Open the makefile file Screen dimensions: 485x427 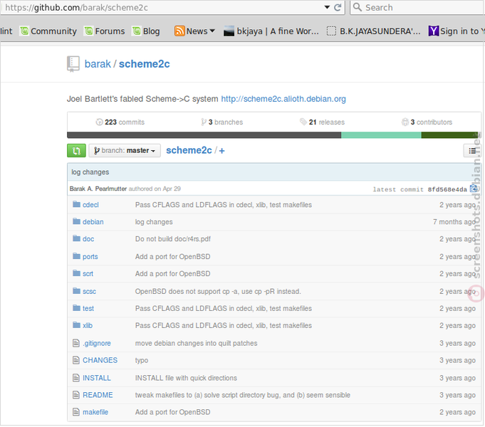tap(95, 412)
